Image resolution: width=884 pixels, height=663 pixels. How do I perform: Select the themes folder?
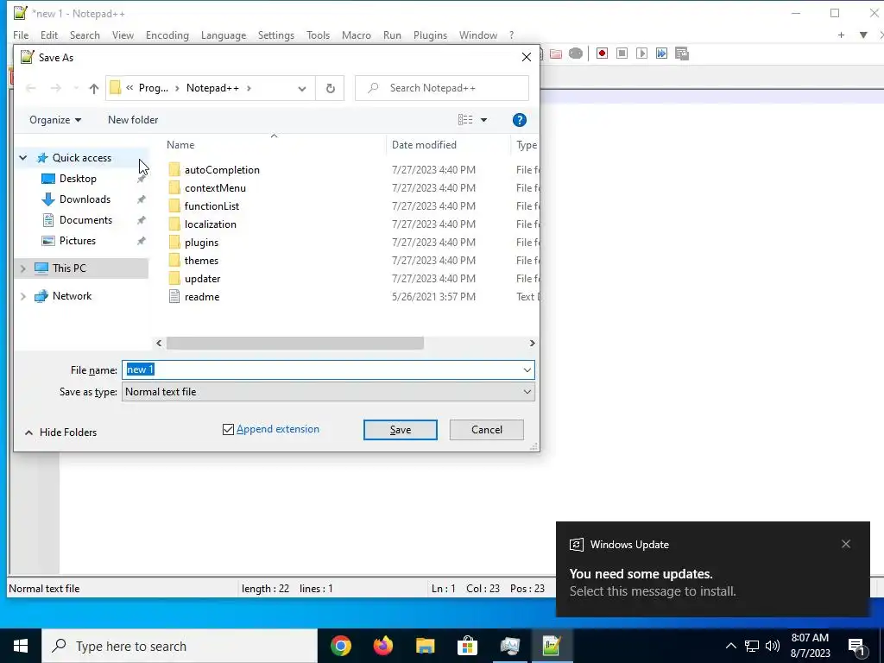tap(201, 261)
